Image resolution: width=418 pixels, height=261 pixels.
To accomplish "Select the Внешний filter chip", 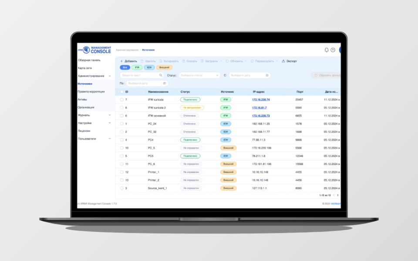I will pos(164,67).
